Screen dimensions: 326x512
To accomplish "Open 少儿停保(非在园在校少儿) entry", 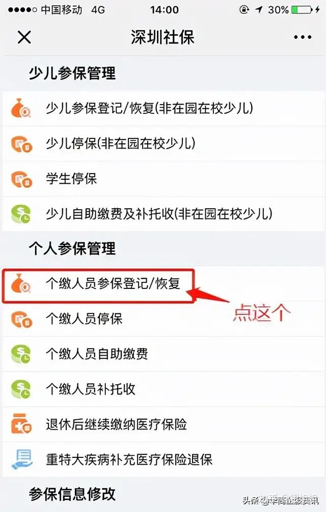I will point(164,143).
